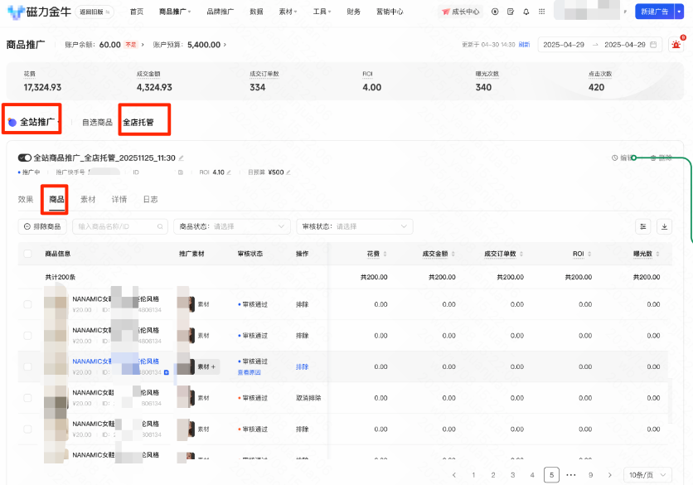Open 营销中心 in the top nav

pyautogui.click(x=390, y=12)
